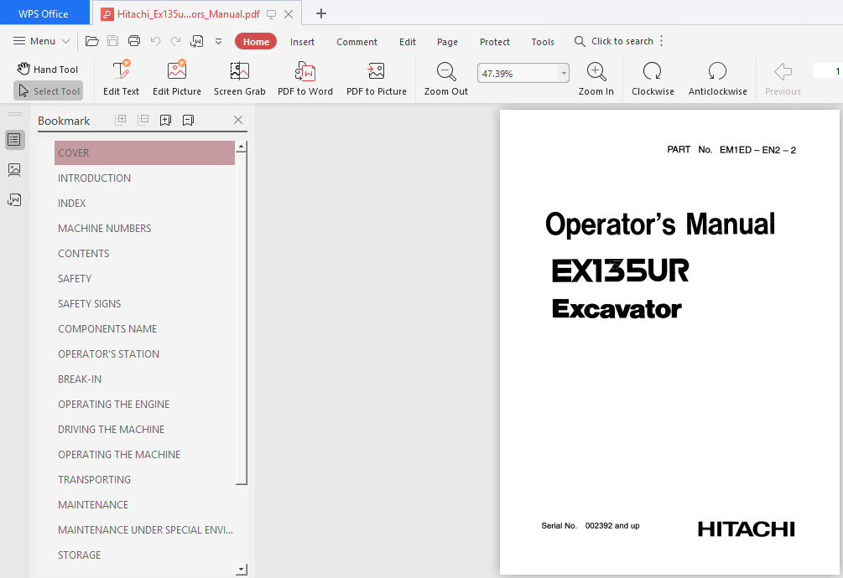This screenshot has height=578, width=843.
Task: Launch PDF to Picture conversion
Action: [x=377, y=79]
